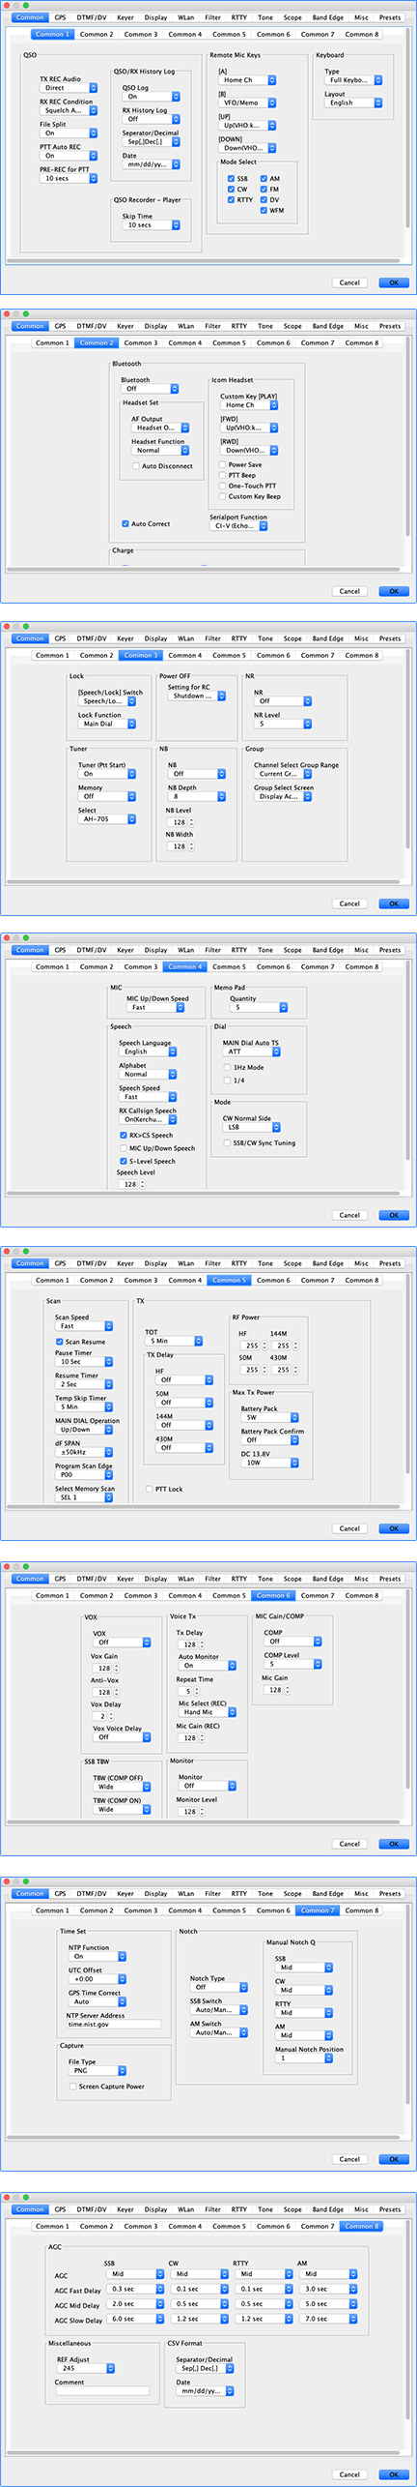Open the Battery Pack 5W dropdown

(269, 1417)
